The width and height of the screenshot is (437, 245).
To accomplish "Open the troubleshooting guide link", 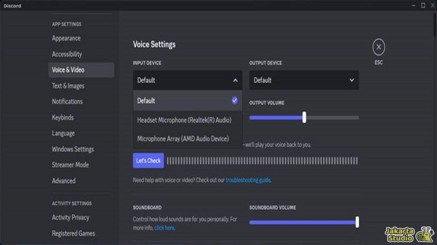I will click(248, 180).
